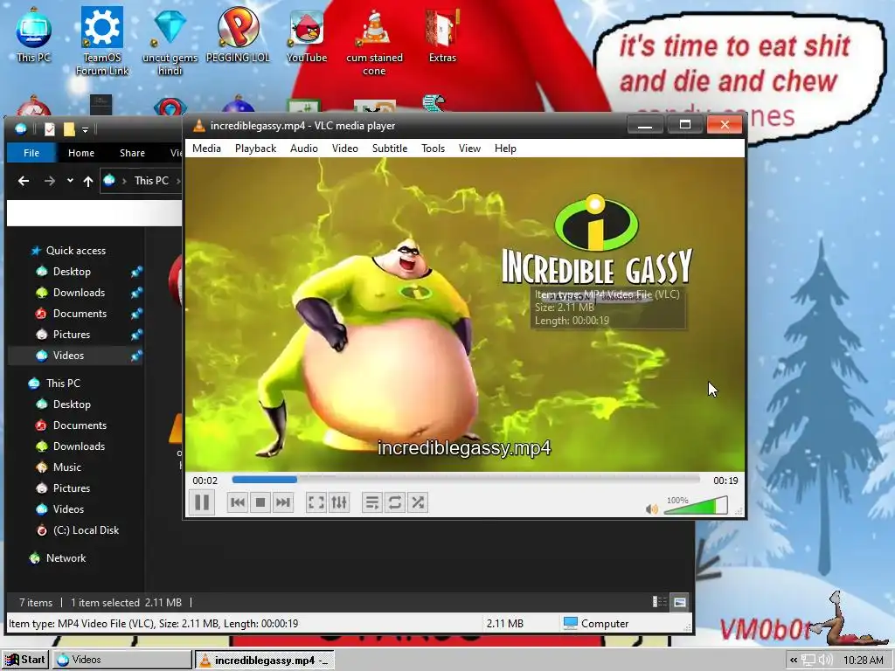Open Music under This PC
Image resolution: width=895 pixels, height=671 pixels.
66,467
